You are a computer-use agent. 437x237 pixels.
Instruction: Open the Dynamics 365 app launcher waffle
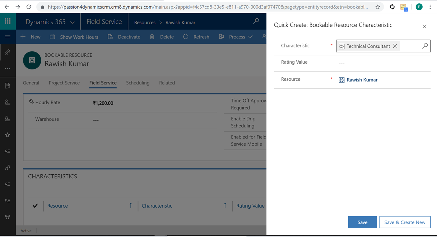7,21
